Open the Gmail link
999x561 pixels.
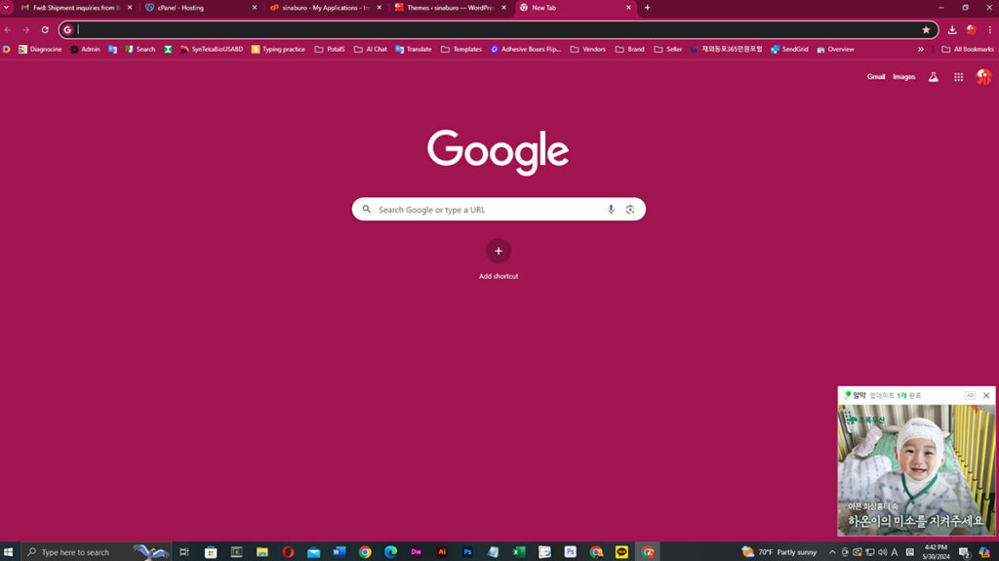point(876,77)
